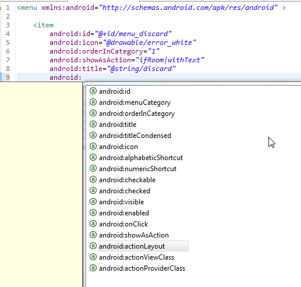Click the <menu opening tag

pyautogui.click(x=27, y=8)
